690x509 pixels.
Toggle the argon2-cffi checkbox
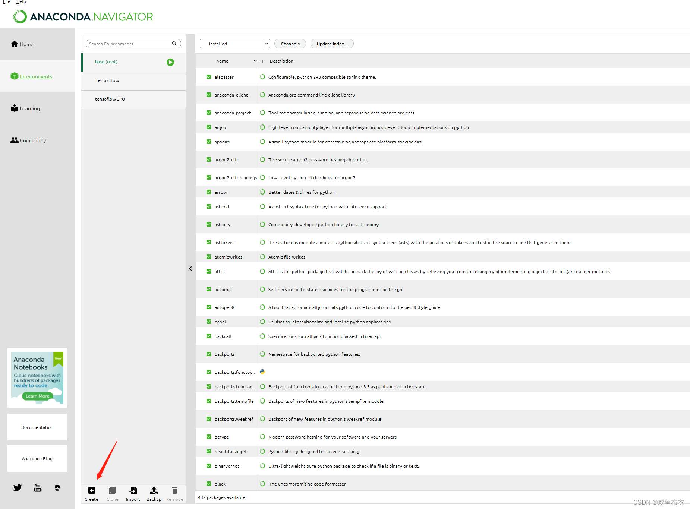(x=209, y=159)
